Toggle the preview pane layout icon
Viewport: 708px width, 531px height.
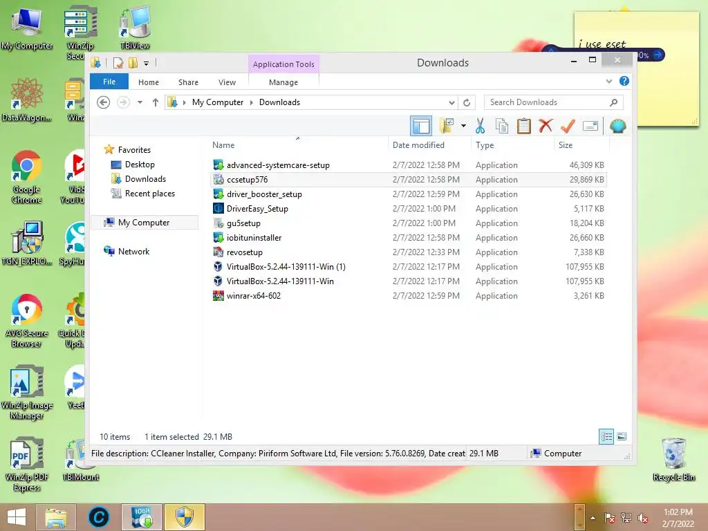(421, 126)
